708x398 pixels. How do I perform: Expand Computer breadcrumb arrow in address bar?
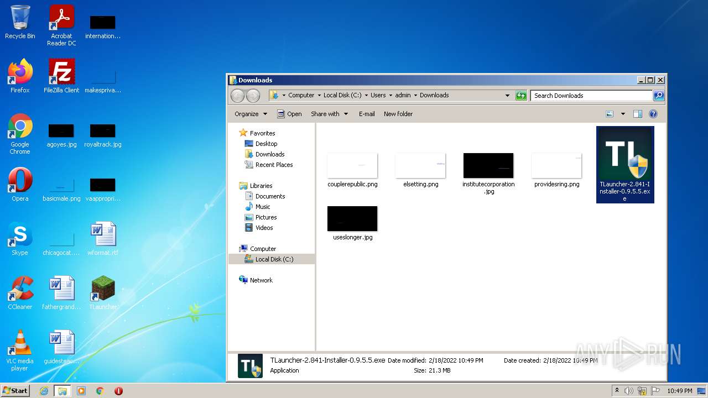click(319, 96)
